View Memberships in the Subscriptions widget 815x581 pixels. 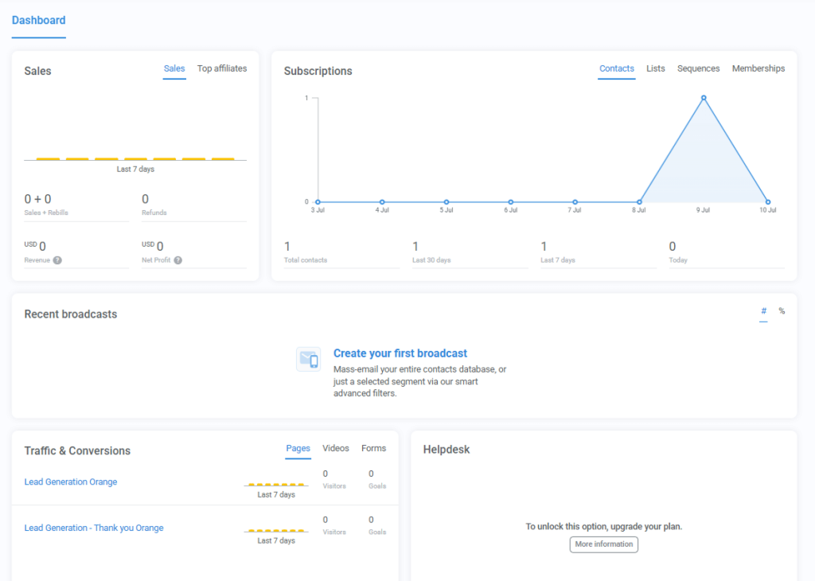pos(758,68)
